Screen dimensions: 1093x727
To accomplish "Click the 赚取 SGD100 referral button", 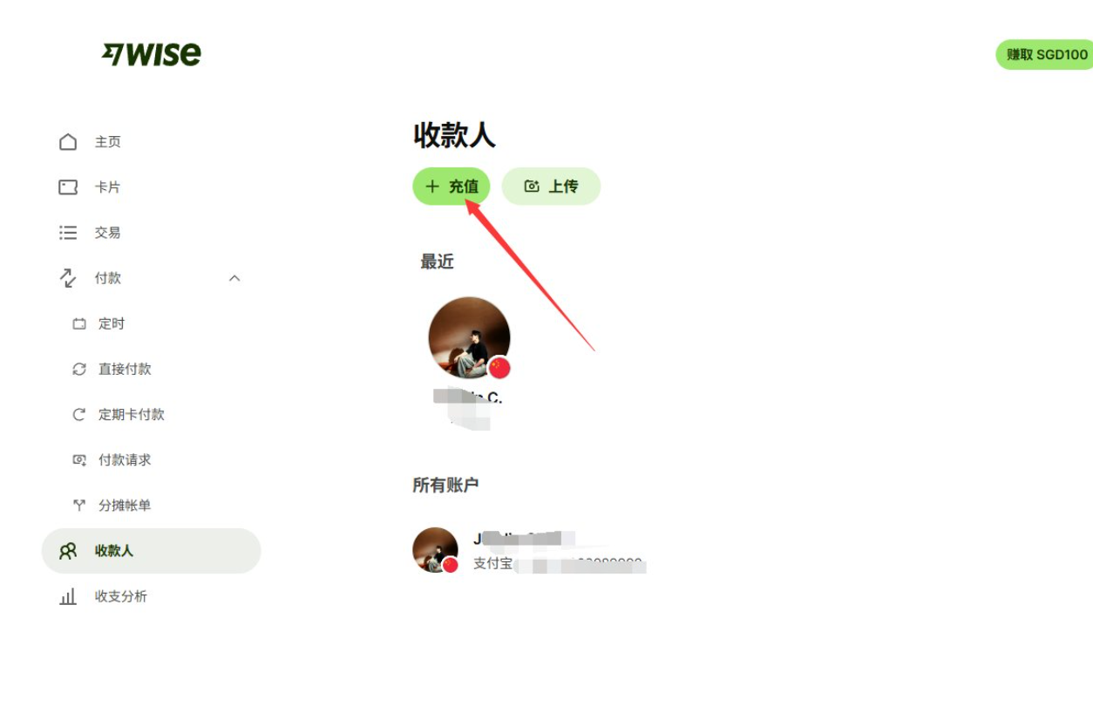I will point(1045,54).
